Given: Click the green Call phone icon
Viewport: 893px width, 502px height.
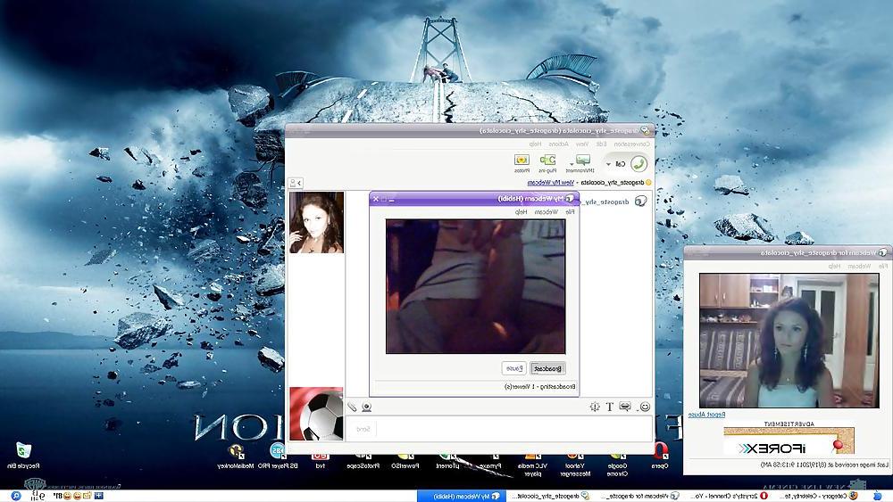Looking at the screenshot, I should (x=639, y=164).
